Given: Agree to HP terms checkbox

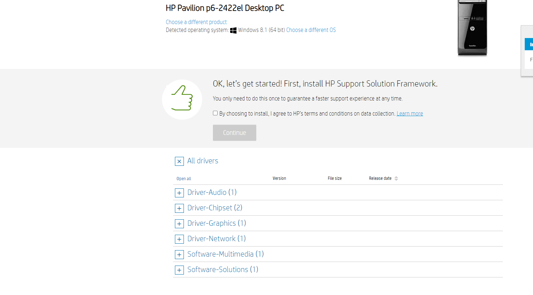Looking at the screenshot, I should tap(215, 113).
